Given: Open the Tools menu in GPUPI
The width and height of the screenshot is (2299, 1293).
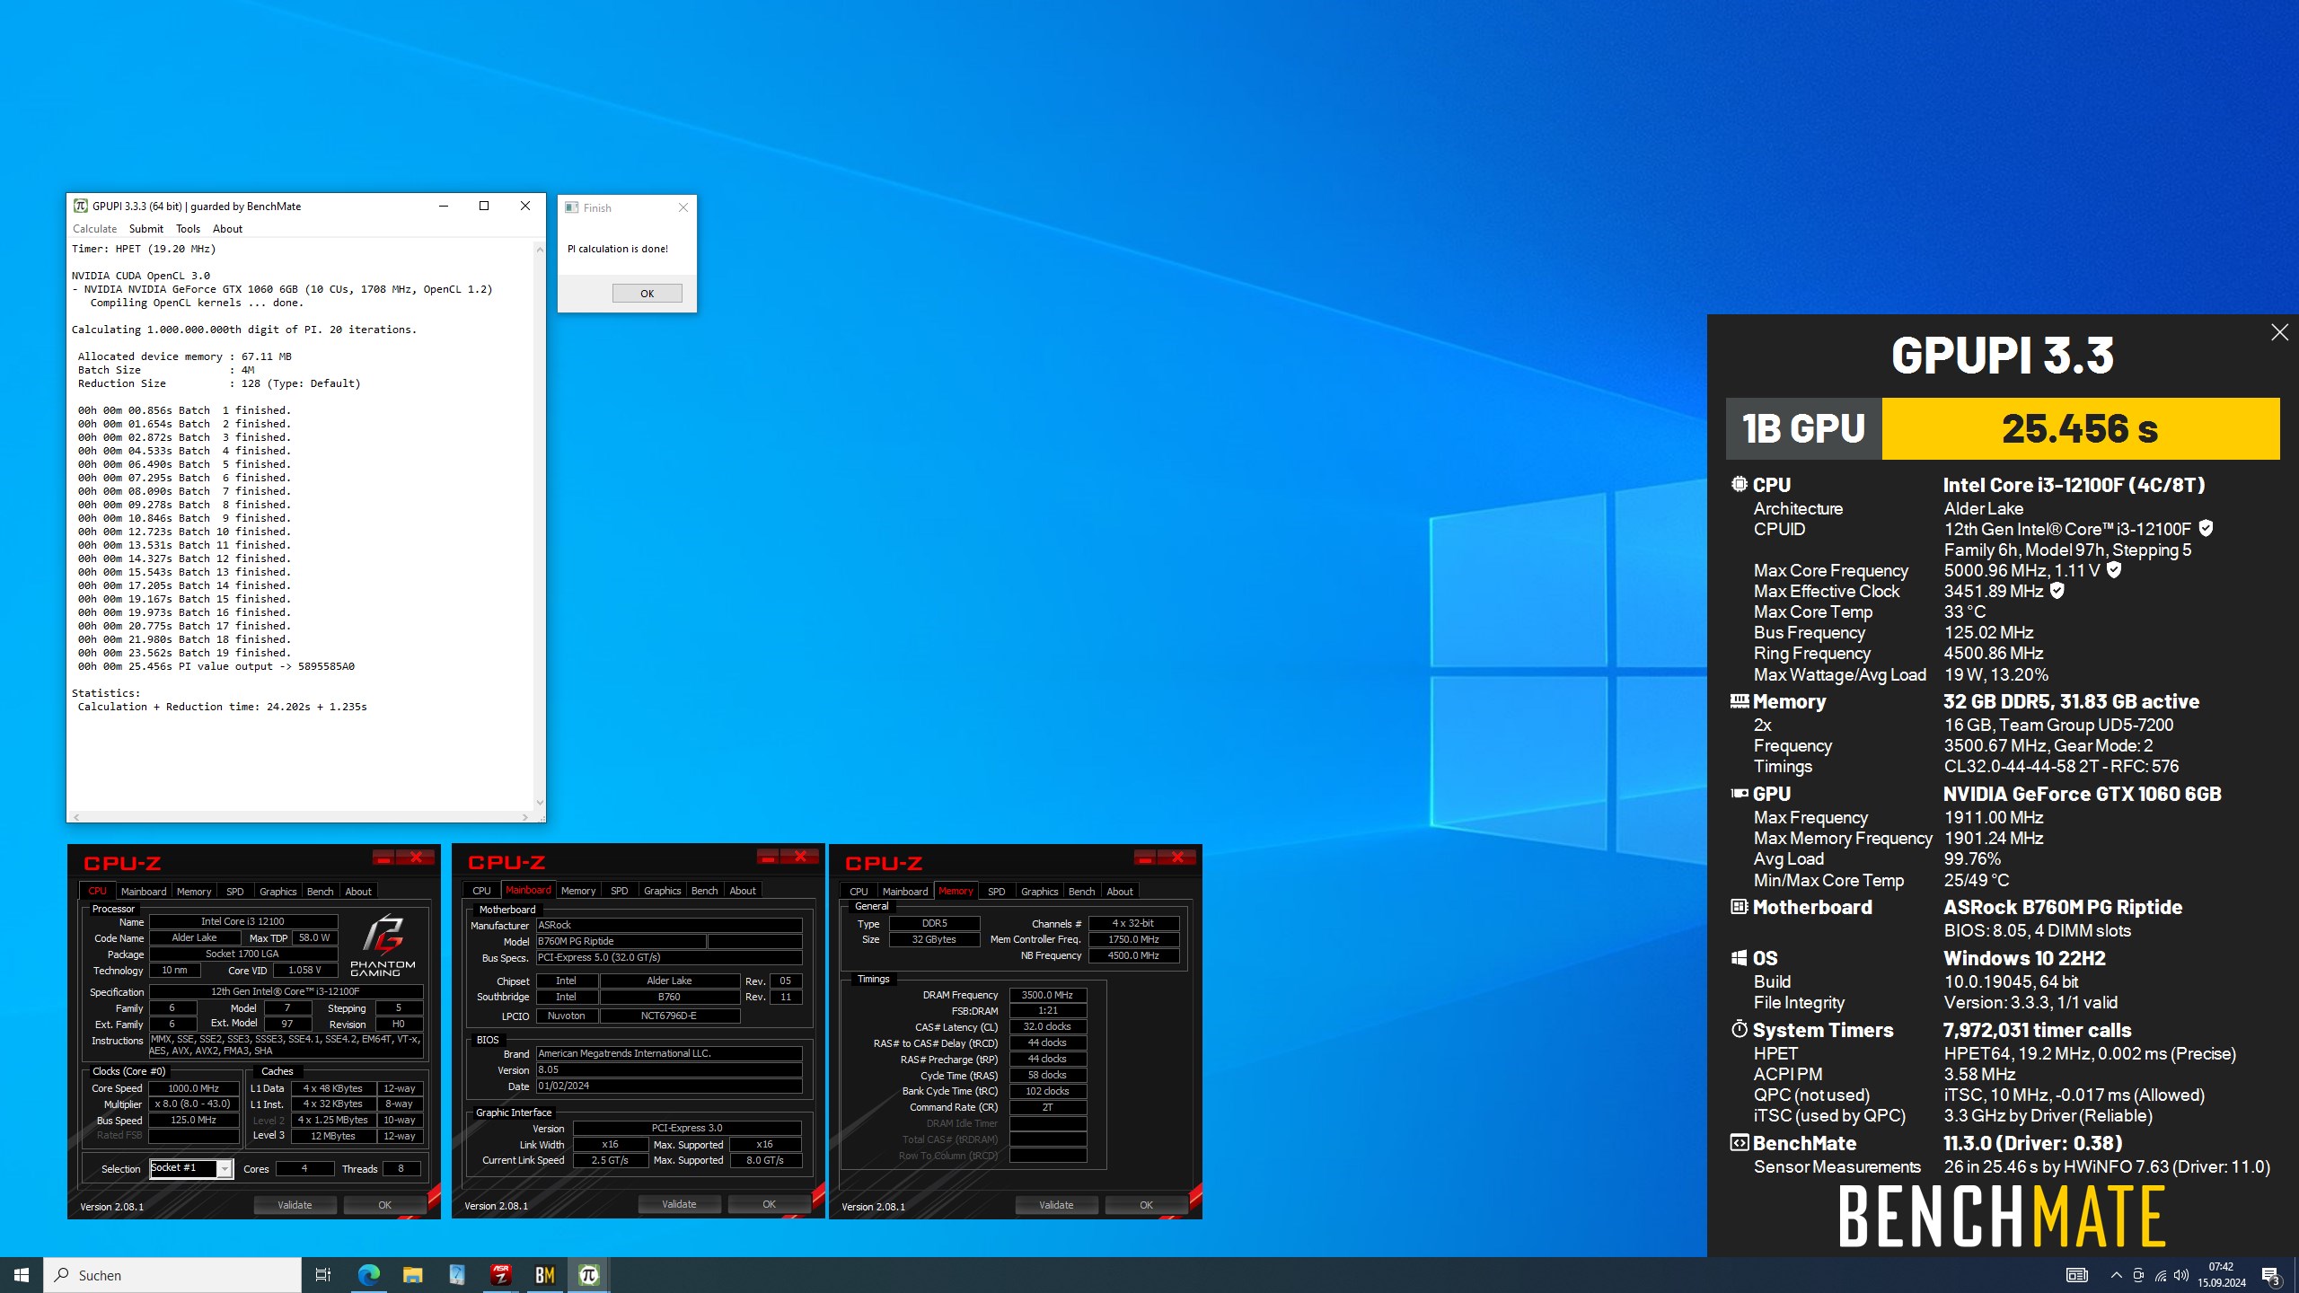Looking at the screenshot, I should 188,229.
